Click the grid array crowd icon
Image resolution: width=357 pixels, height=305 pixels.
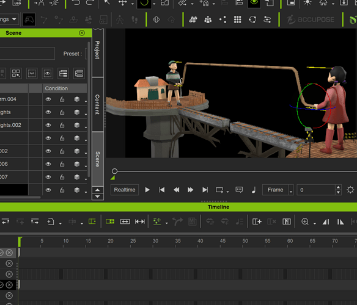click(x=237, y=20)
